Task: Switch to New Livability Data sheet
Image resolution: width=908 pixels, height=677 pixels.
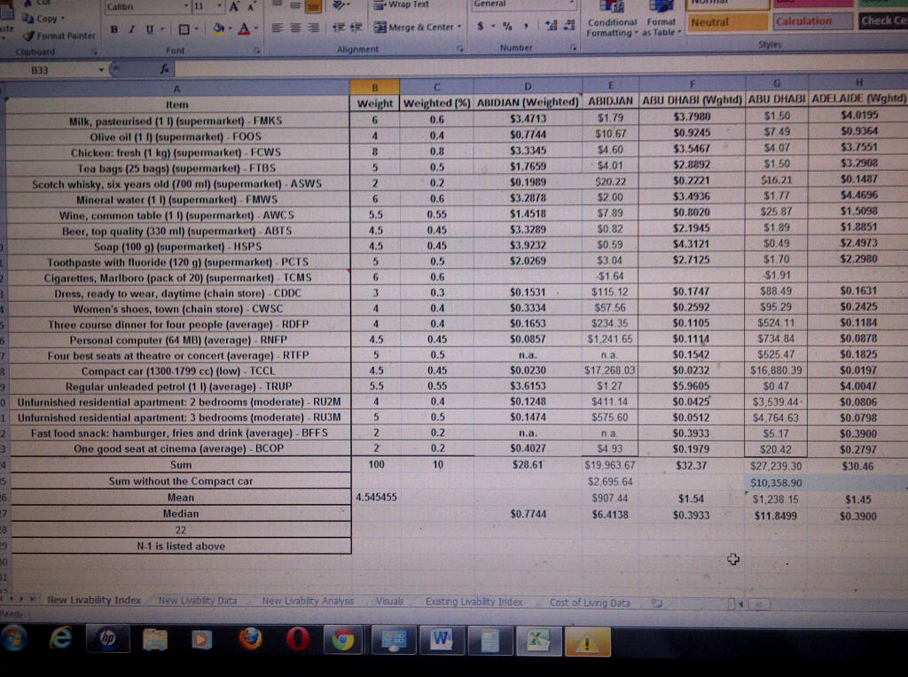Action: tap(198, 601)
